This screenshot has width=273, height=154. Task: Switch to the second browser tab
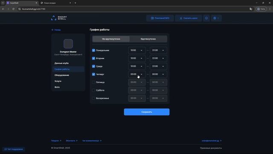[x=56, y=3]
